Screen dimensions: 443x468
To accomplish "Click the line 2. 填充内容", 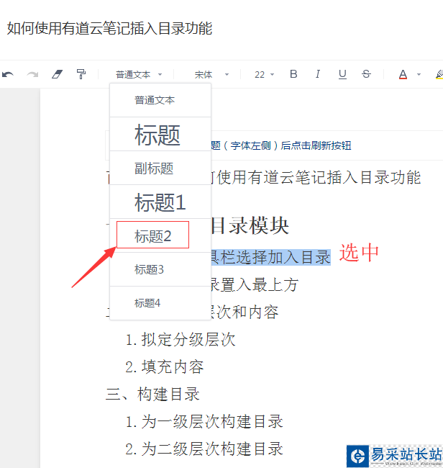I will point(165,366).
